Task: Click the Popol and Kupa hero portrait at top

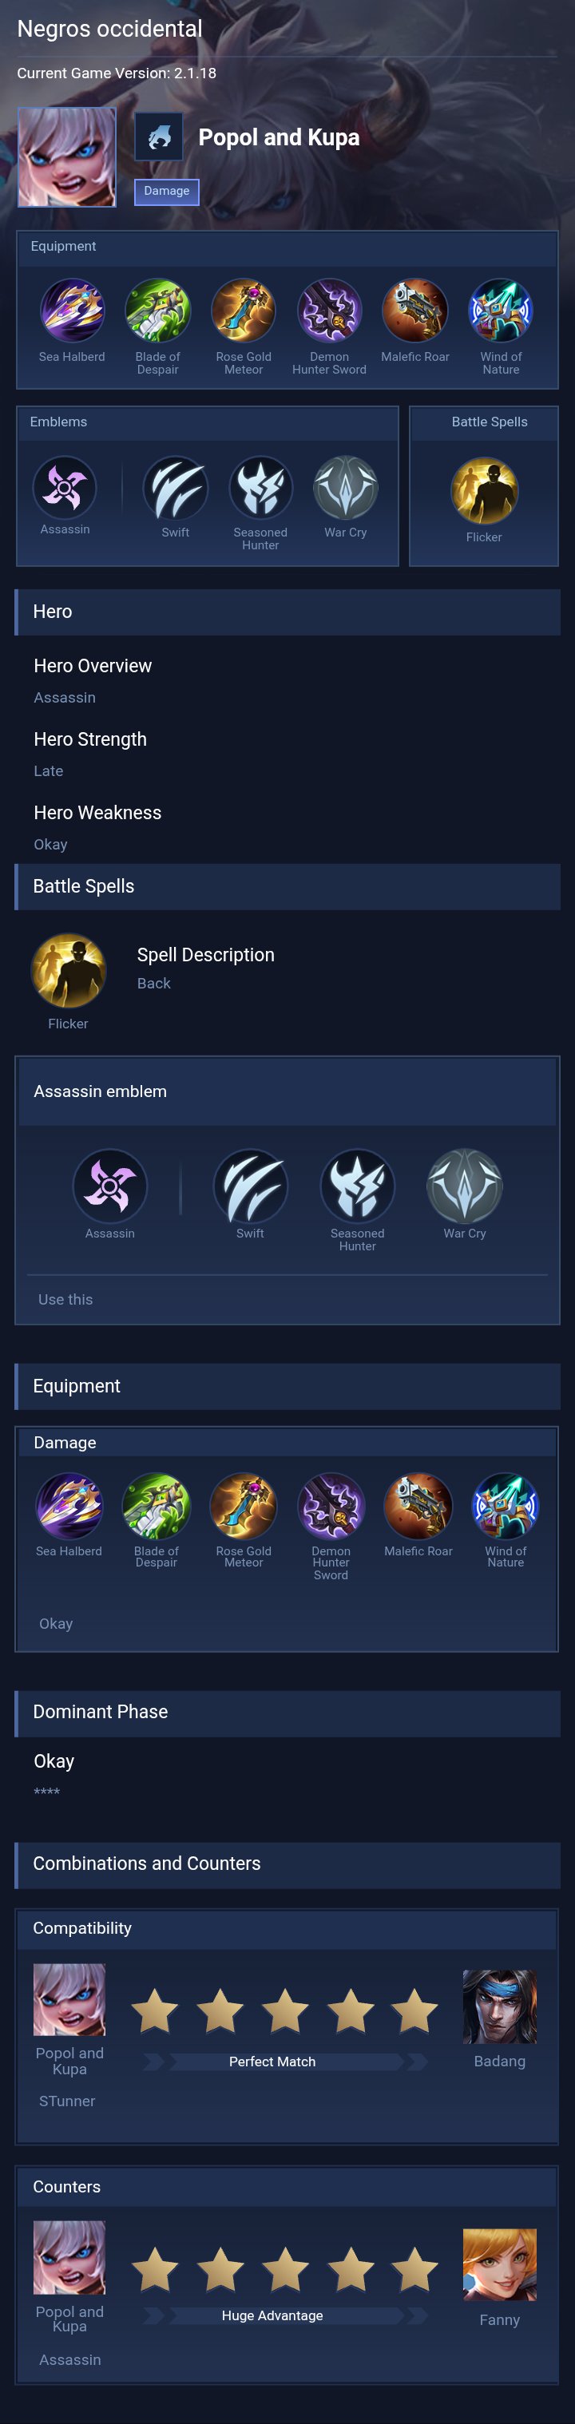Action: [x=67, y=157]
